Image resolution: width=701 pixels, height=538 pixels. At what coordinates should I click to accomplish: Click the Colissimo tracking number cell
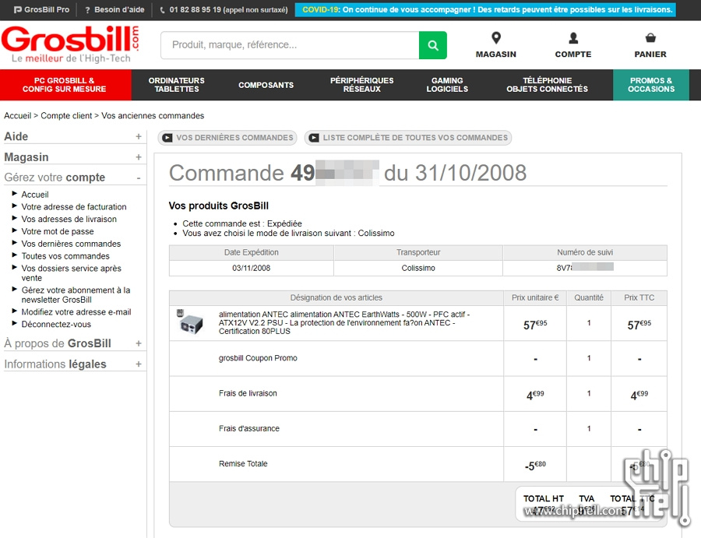coord(585,268)
